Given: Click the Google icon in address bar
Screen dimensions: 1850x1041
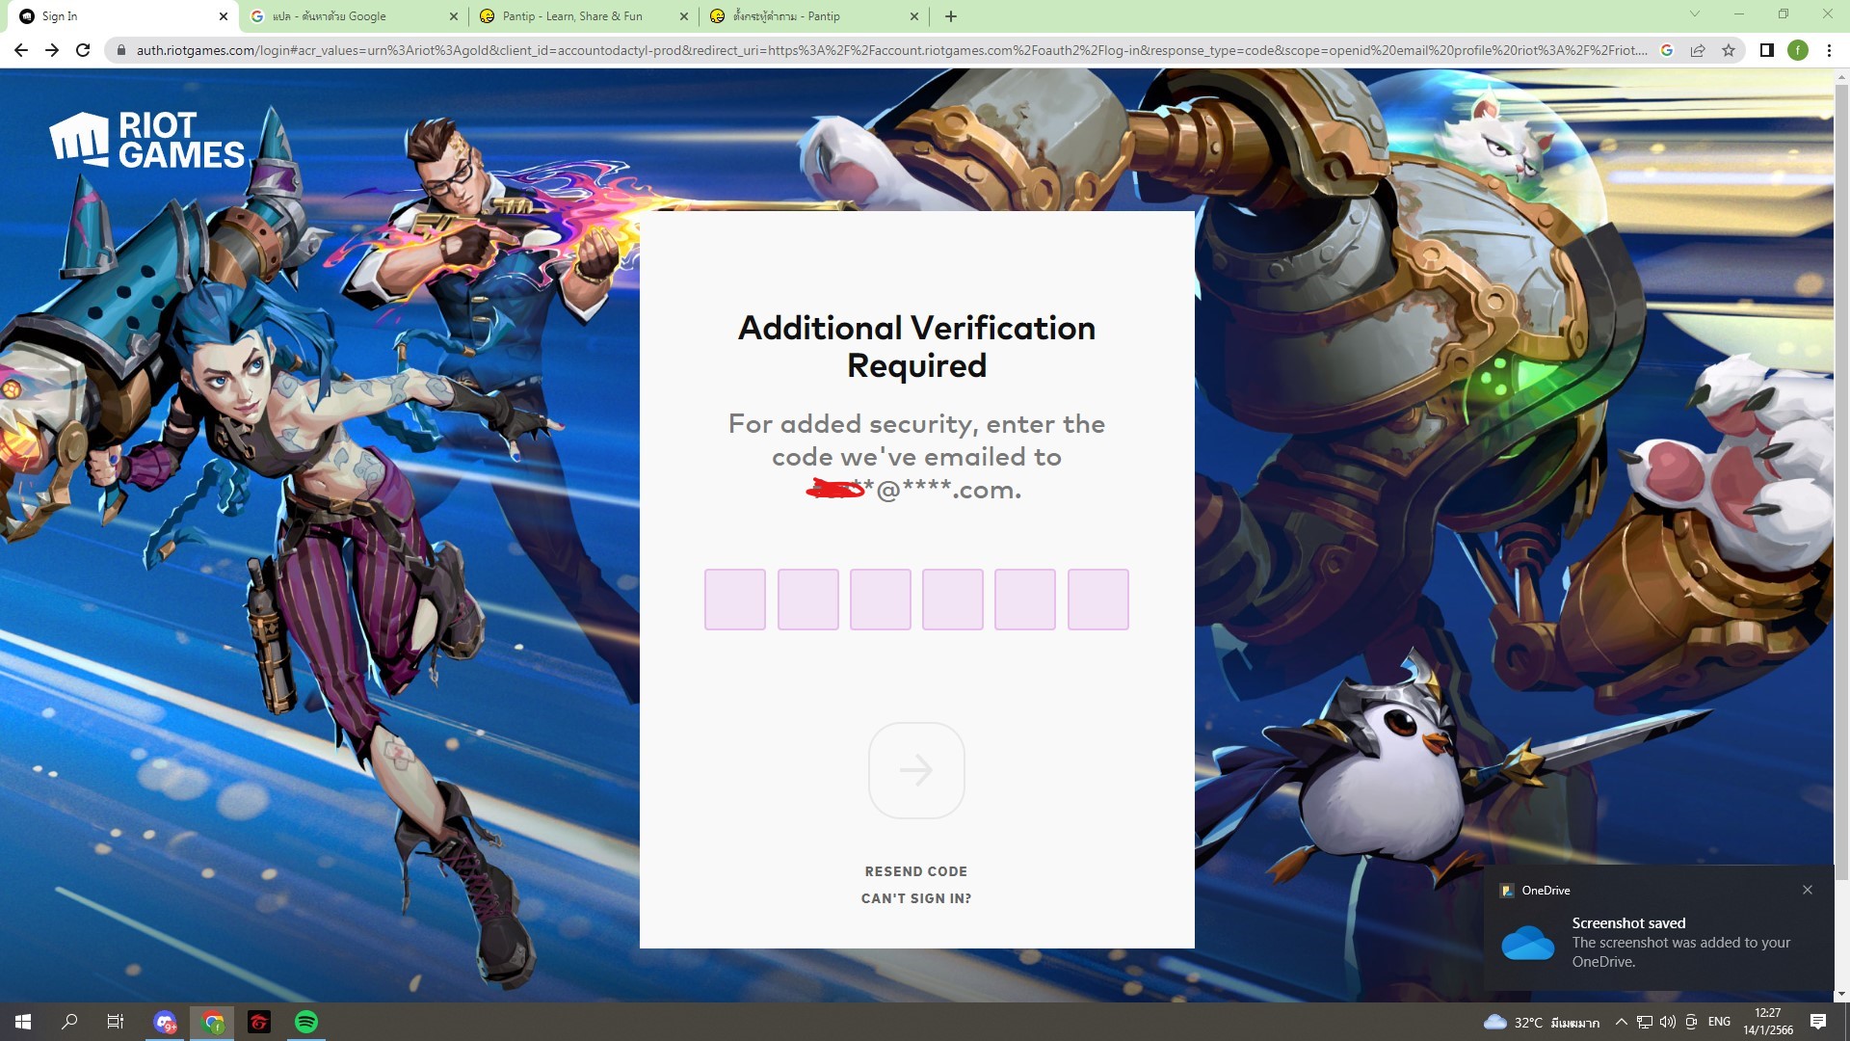Looking at the screenshot, I should (x=1667, y=50).
